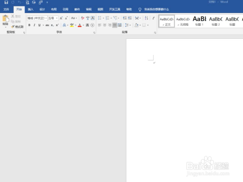The image size is (243, 182).
Task: Click in the blank document page
Action: (185, 110)
